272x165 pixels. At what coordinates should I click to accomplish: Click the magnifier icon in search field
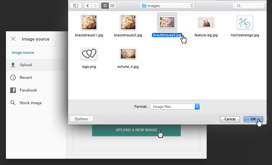tap(239, 6)
